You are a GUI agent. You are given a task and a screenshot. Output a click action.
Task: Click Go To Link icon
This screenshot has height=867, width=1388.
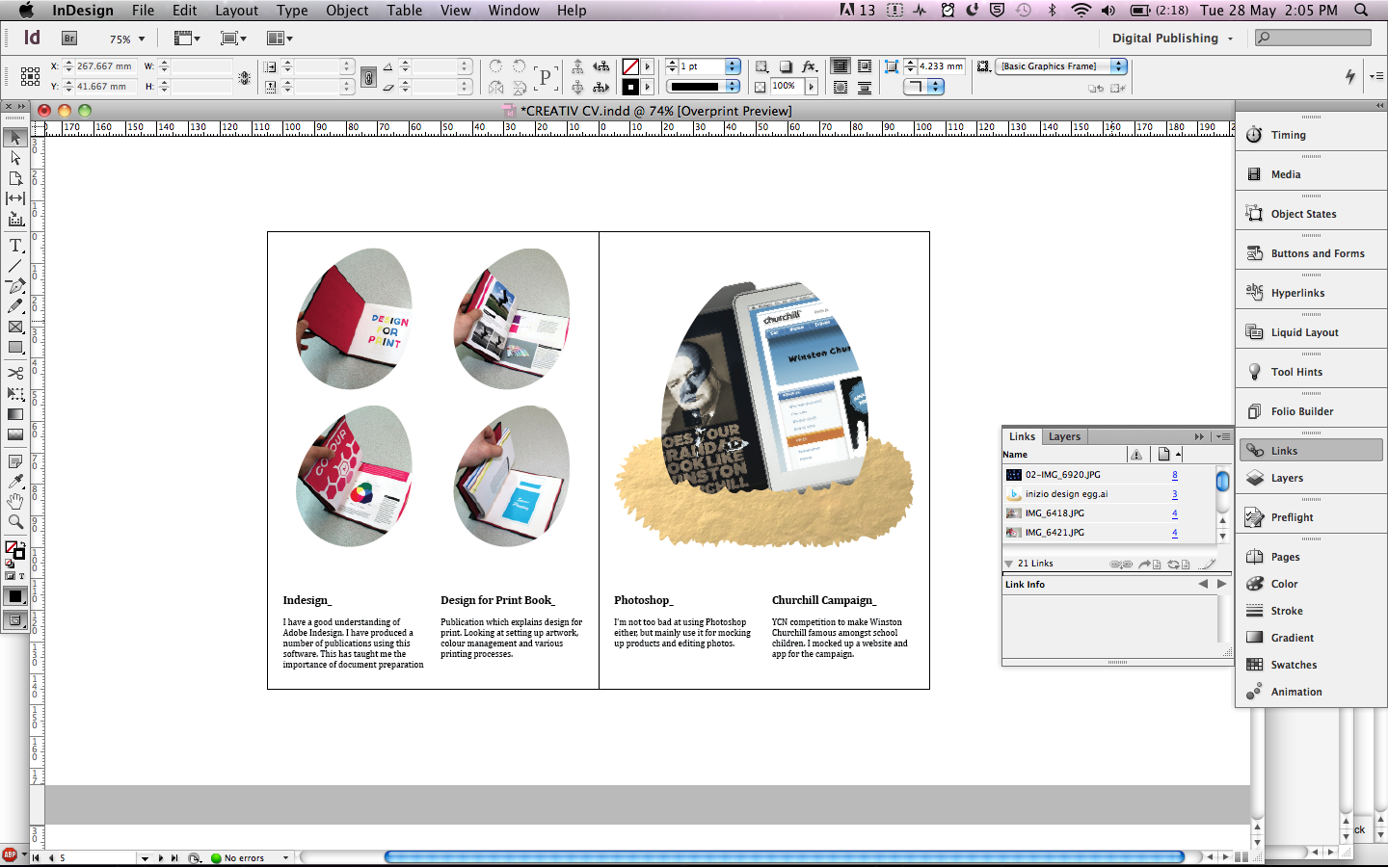click(x=1149, y=565)
